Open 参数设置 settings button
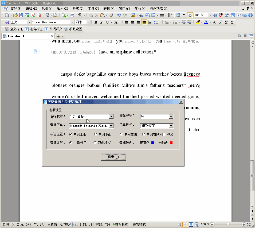 point(73,29)
